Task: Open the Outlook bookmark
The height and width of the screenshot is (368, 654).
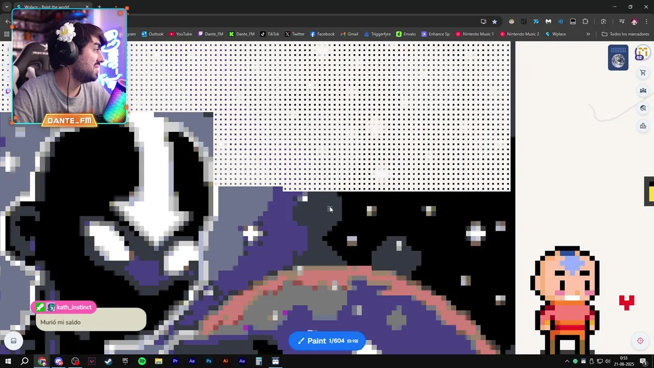Action: tap(152, 34)
